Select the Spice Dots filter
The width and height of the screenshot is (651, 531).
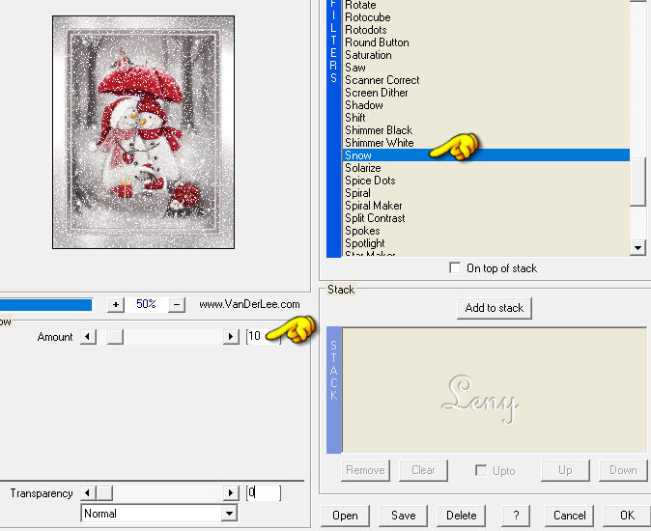tap(486, 181)
